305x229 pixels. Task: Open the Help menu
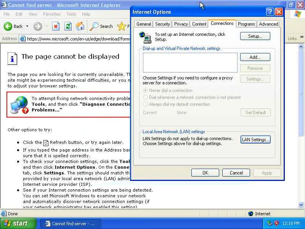[86, 14]
